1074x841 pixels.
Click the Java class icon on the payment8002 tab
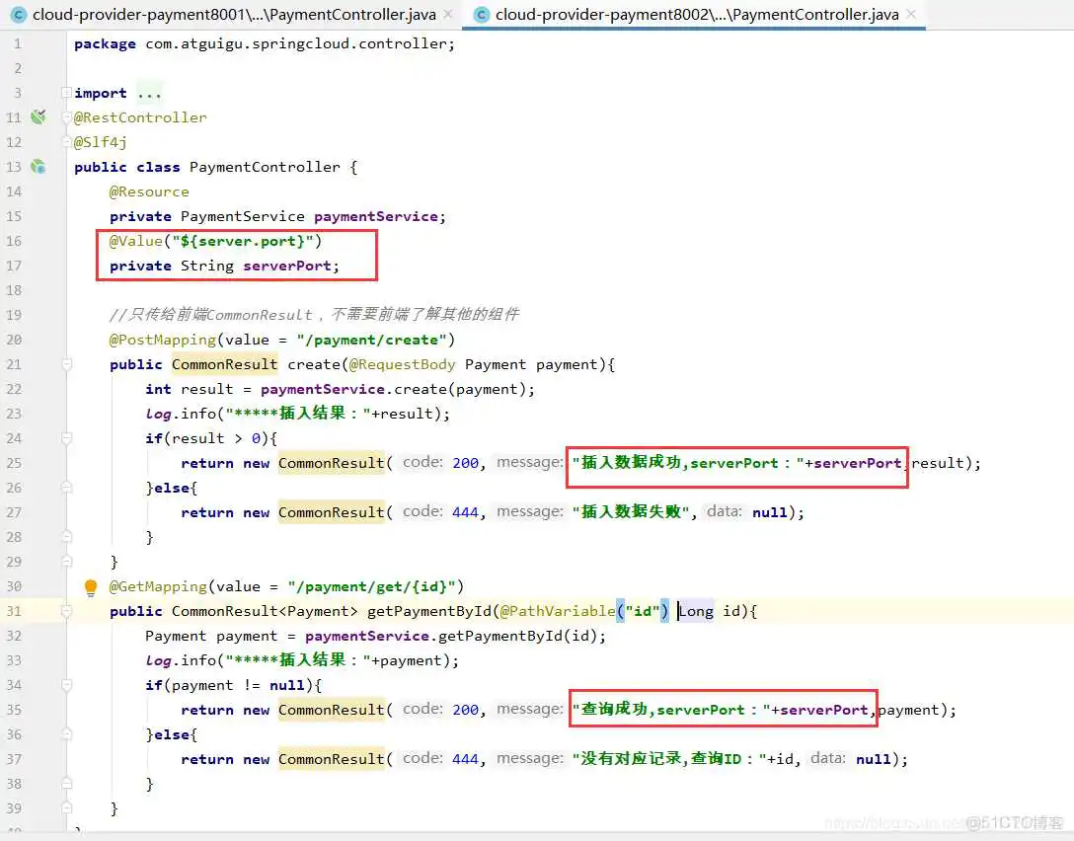point(481,14)
